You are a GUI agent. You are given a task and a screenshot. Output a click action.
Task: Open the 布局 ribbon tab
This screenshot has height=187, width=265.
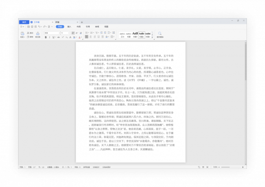pyautogui.click(x=79, y=27)
